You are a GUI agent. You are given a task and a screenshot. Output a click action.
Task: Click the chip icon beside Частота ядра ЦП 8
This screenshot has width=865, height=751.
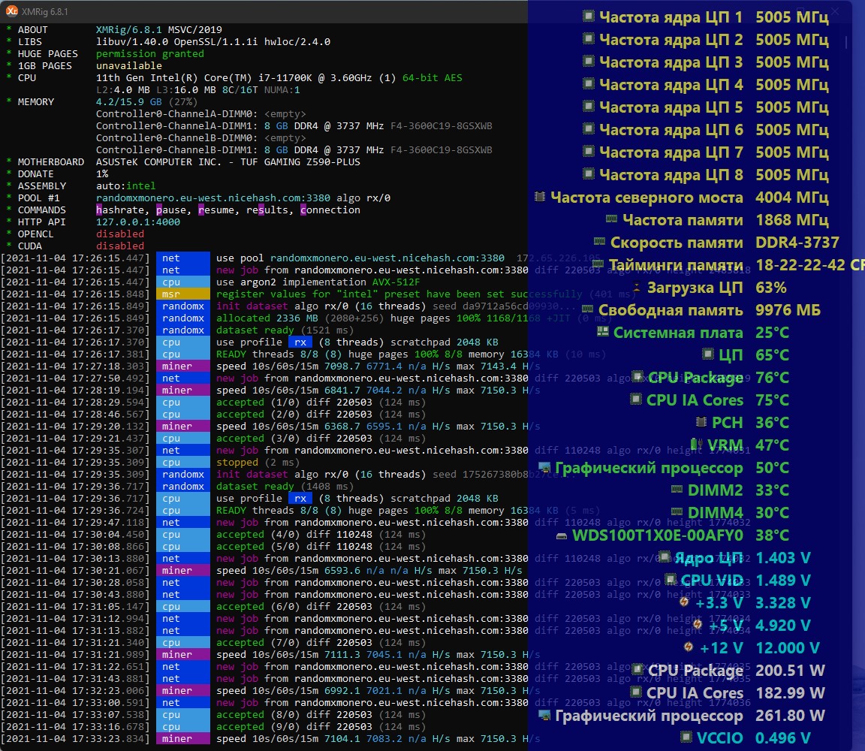589,173
